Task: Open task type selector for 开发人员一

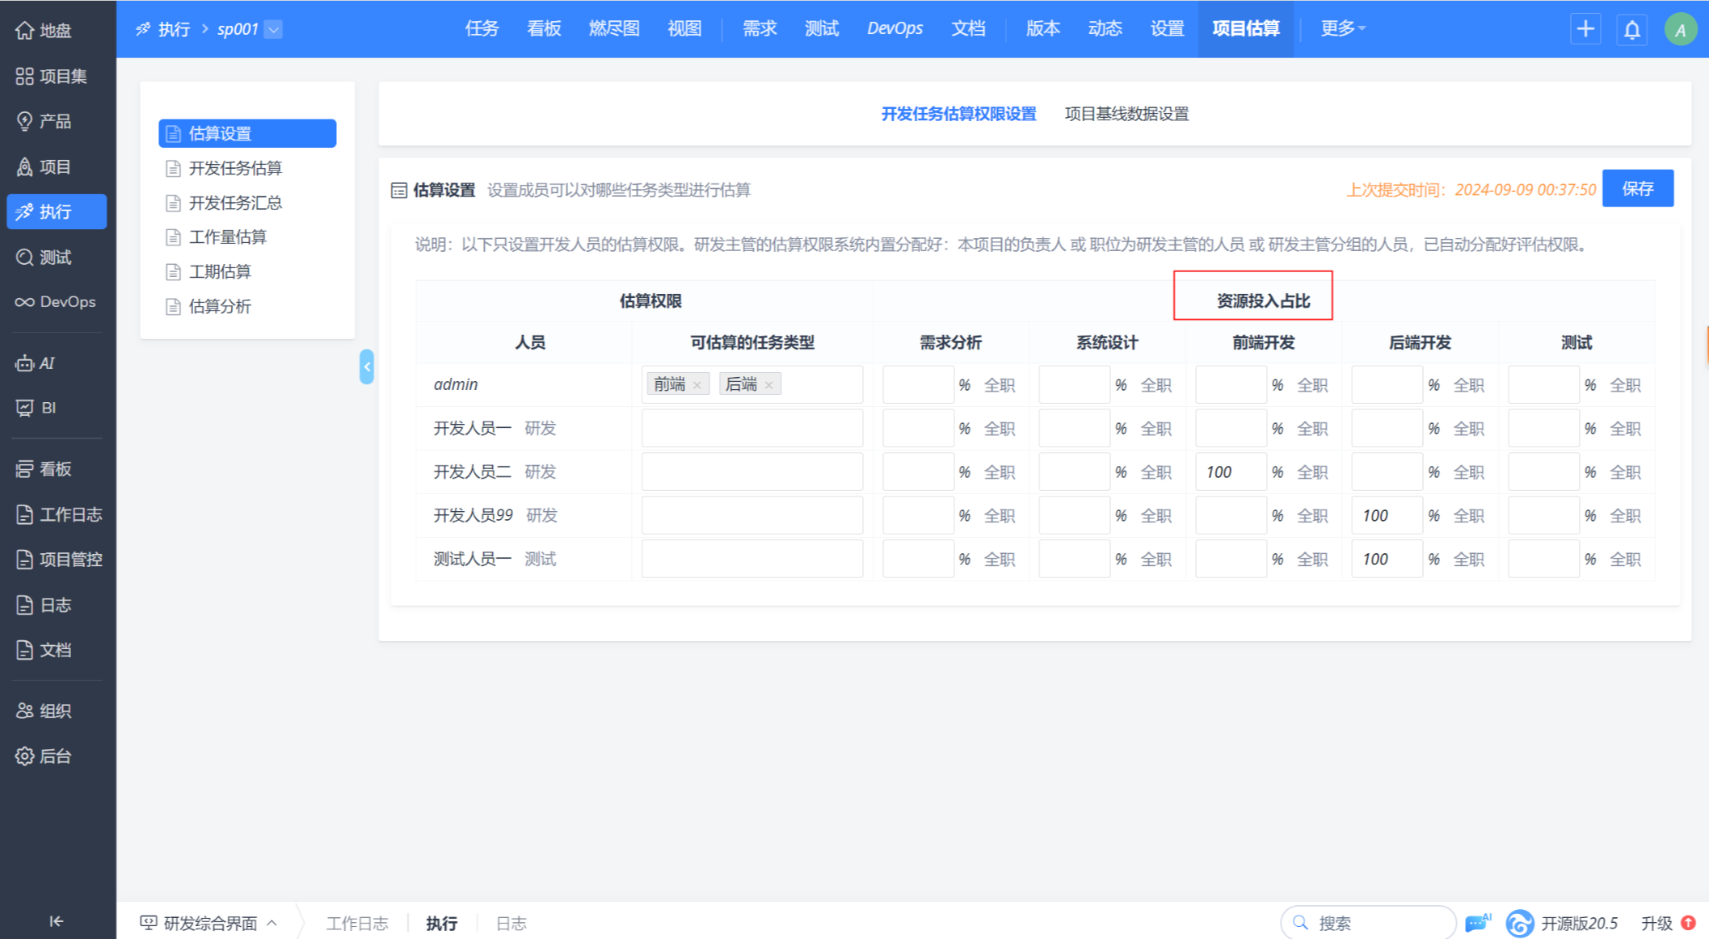Action: [x=751, y=429]
